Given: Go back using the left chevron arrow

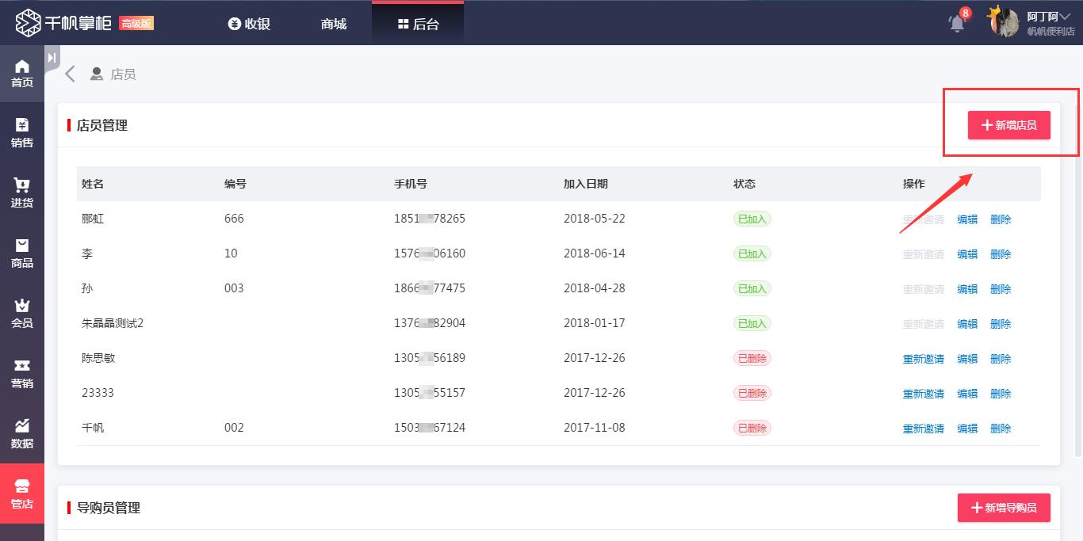Looking at the screenshot, I should (x=71, y=74).
